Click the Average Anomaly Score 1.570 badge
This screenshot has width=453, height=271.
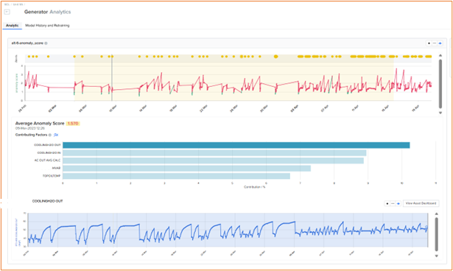(73, 124)
